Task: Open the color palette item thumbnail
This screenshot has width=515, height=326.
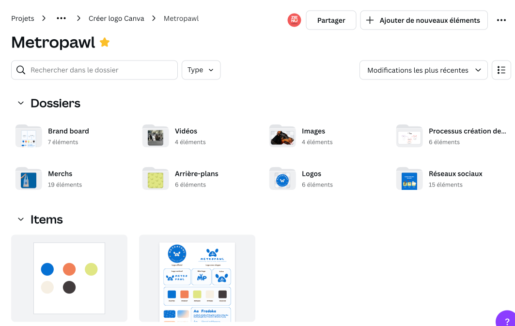Action: 69,278
